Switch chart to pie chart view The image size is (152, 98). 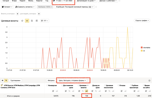[22, 21]
